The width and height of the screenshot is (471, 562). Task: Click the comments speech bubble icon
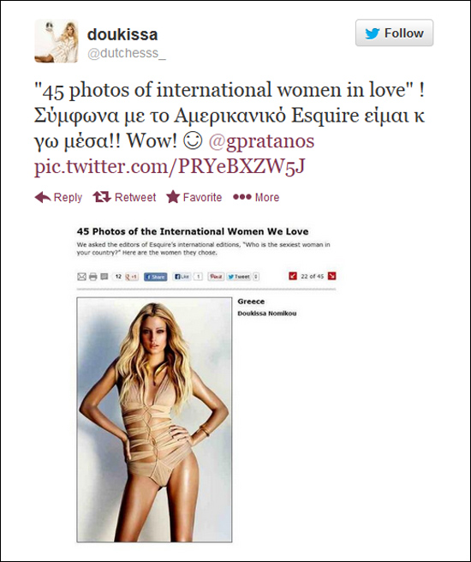click(x=104, y=277)
